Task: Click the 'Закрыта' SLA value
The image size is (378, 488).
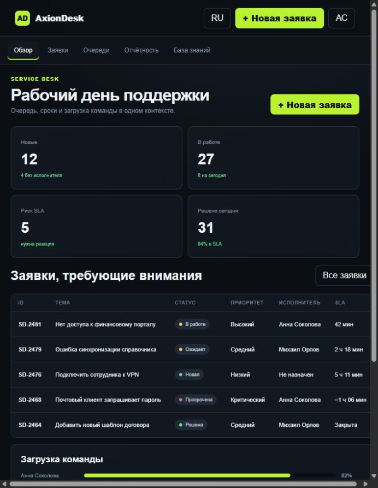Action: click(x=346, y=425)
